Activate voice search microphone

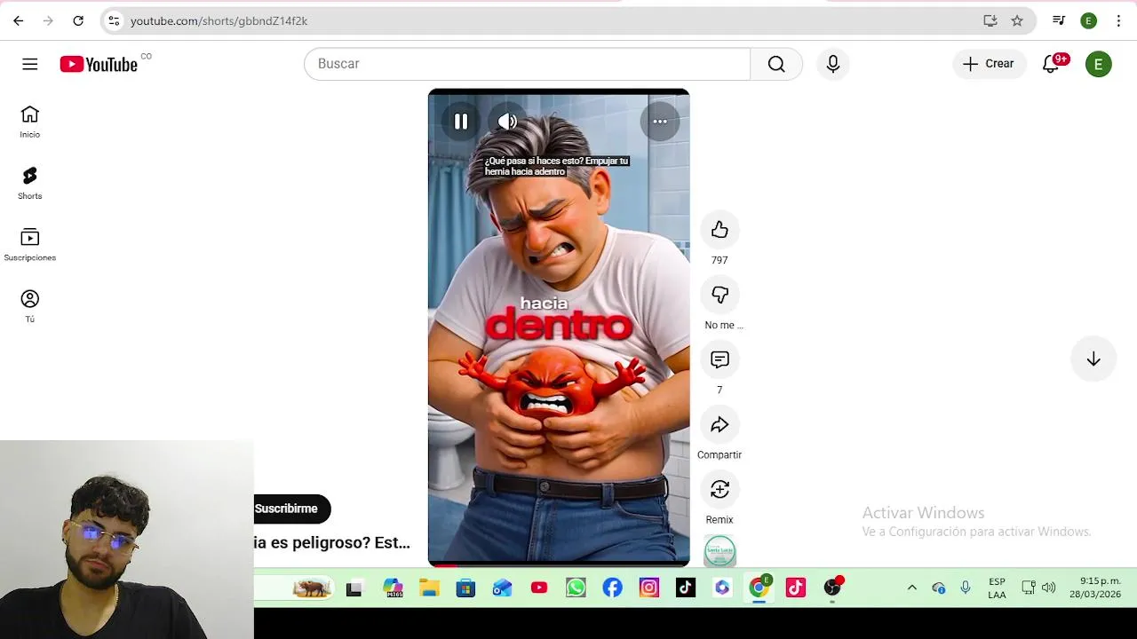[833, 64]
